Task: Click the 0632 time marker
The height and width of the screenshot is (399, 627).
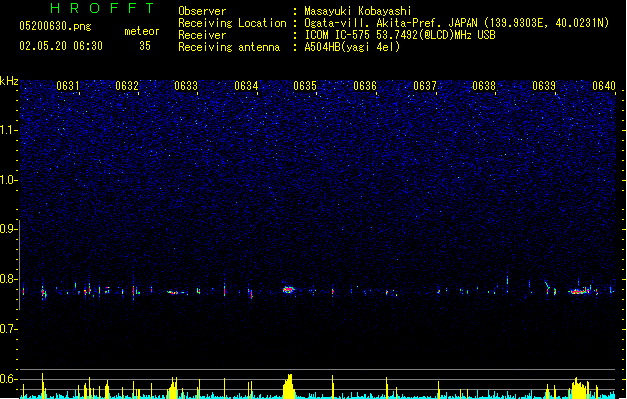Action: [127, 86]
